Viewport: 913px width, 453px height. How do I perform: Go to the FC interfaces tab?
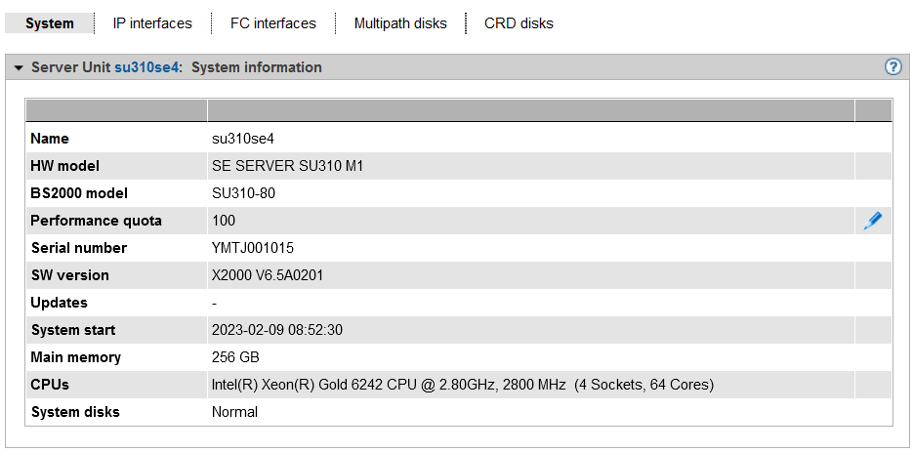coord(273,23)
